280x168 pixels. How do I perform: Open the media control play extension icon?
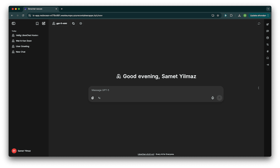[226, 16]
